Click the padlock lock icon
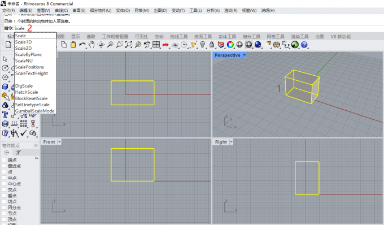This screenshot has width=384, height=225. (x=212, y=45)
